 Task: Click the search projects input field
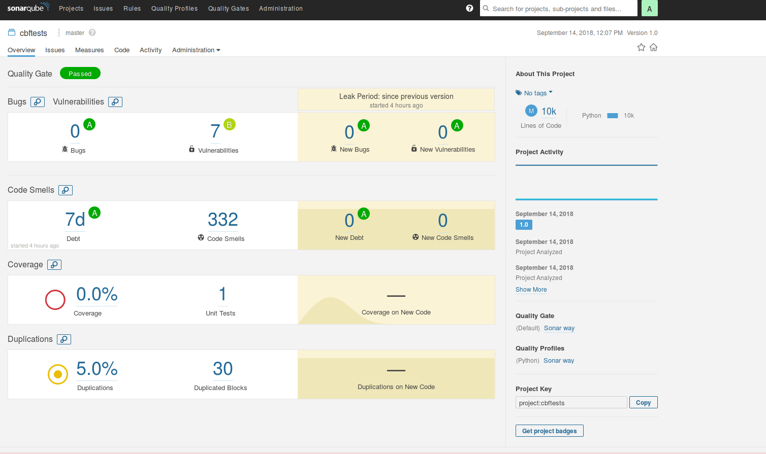pyautogui.click(x=558, y=8)
